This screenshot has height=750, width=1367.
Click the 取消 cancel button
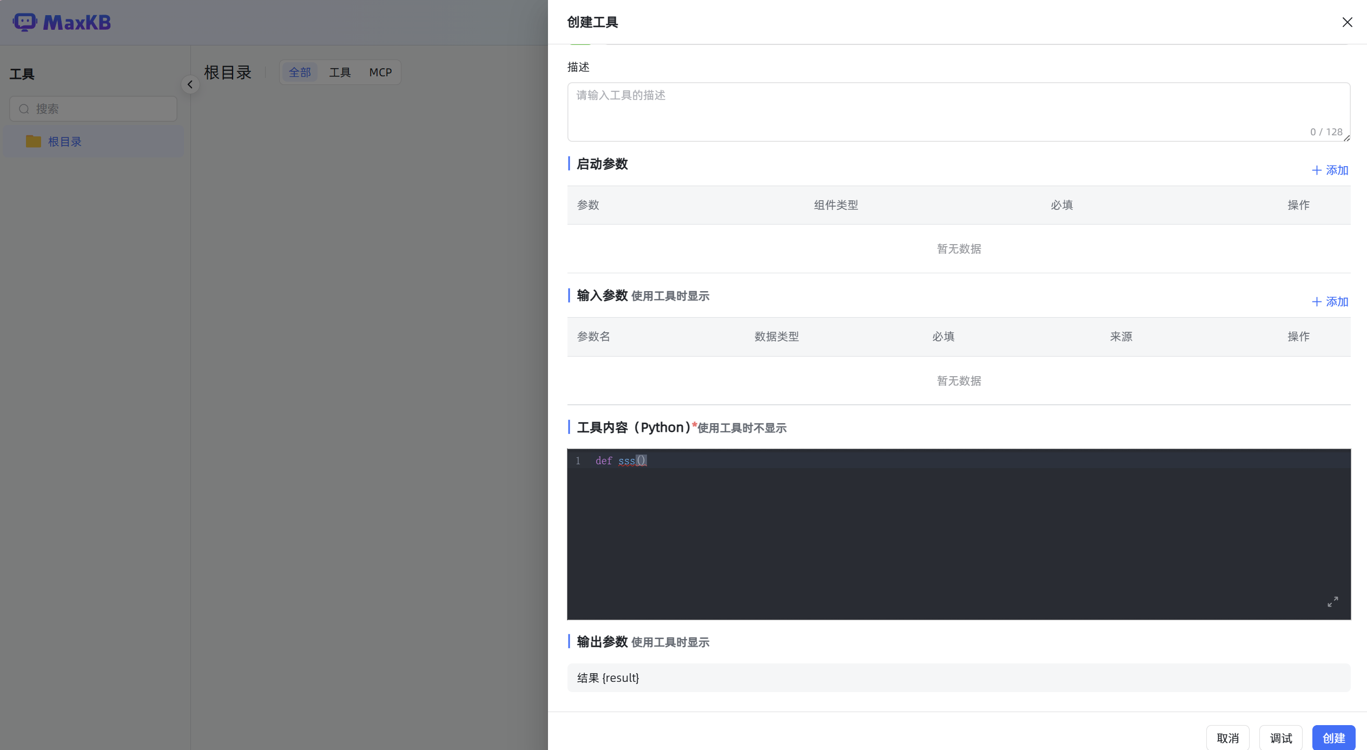click(1227, 738)
